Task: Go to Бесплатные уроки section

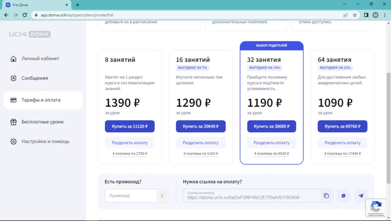Action: click(x=42, y=122)
